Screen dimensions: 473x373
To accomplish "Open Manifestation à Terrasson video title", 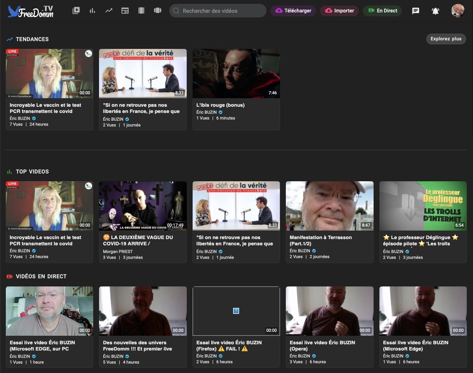I will pos(321,240).
